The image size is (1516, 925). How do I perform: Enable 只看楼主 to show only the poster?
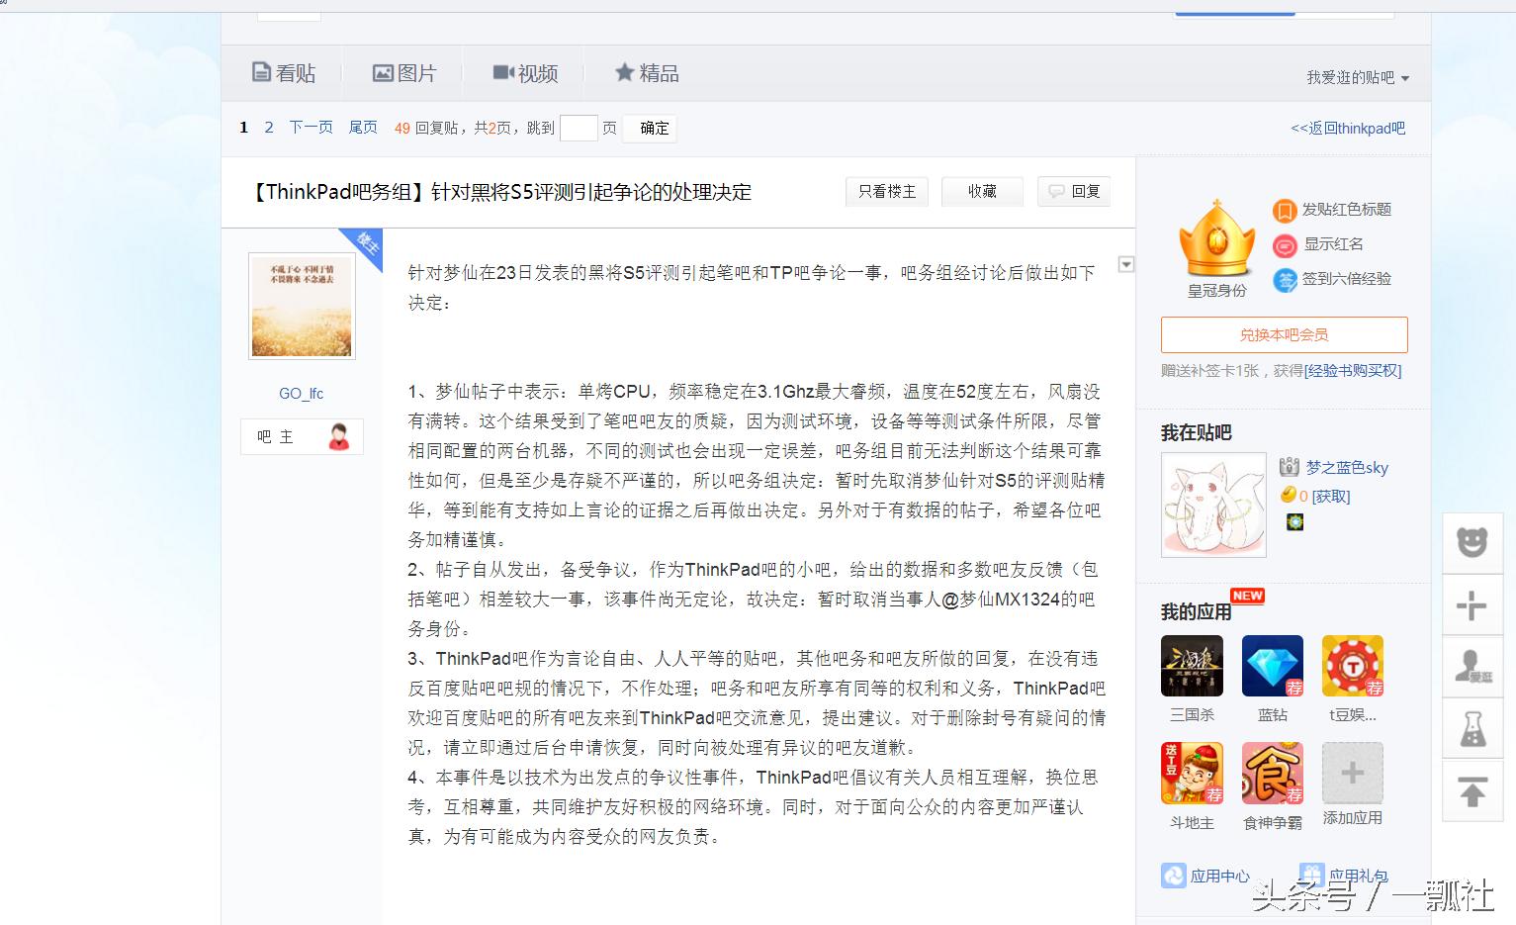point(887,192)
